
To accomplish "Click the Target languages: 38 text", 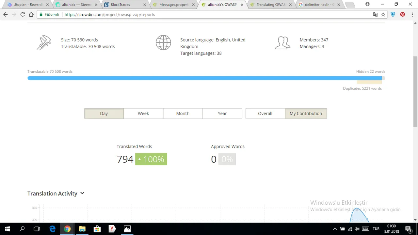I will tap(201, 53).
